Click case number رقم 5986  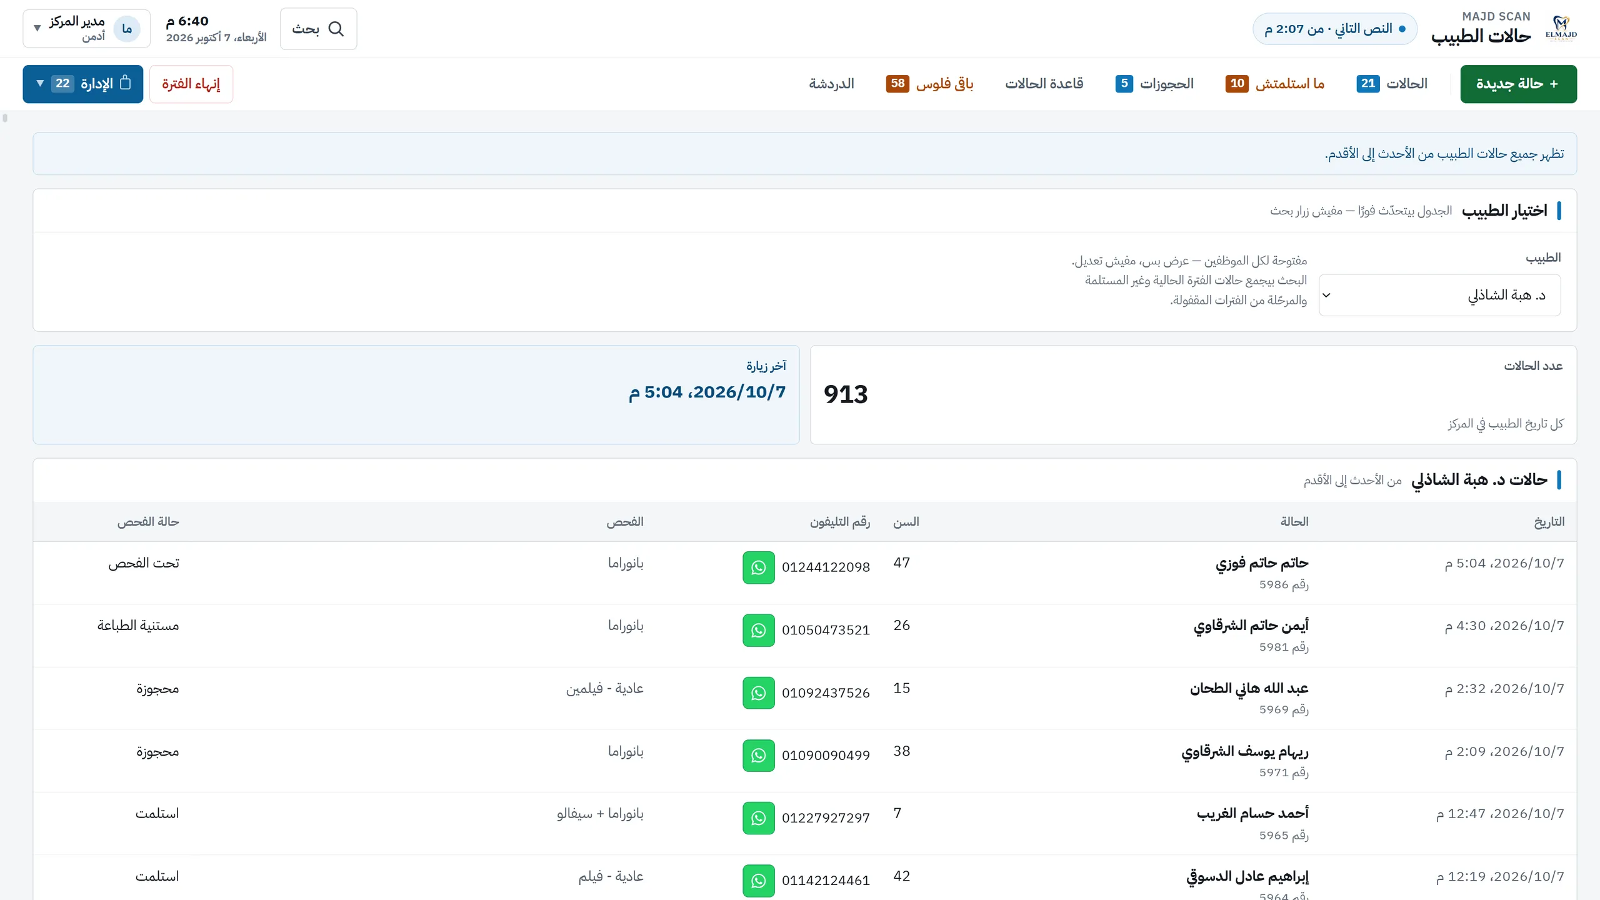click(x=1284, y=584)
